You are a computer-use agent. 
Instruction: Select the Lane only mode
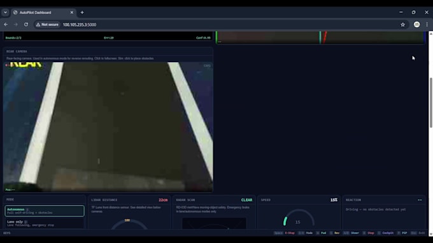point(45,223)
